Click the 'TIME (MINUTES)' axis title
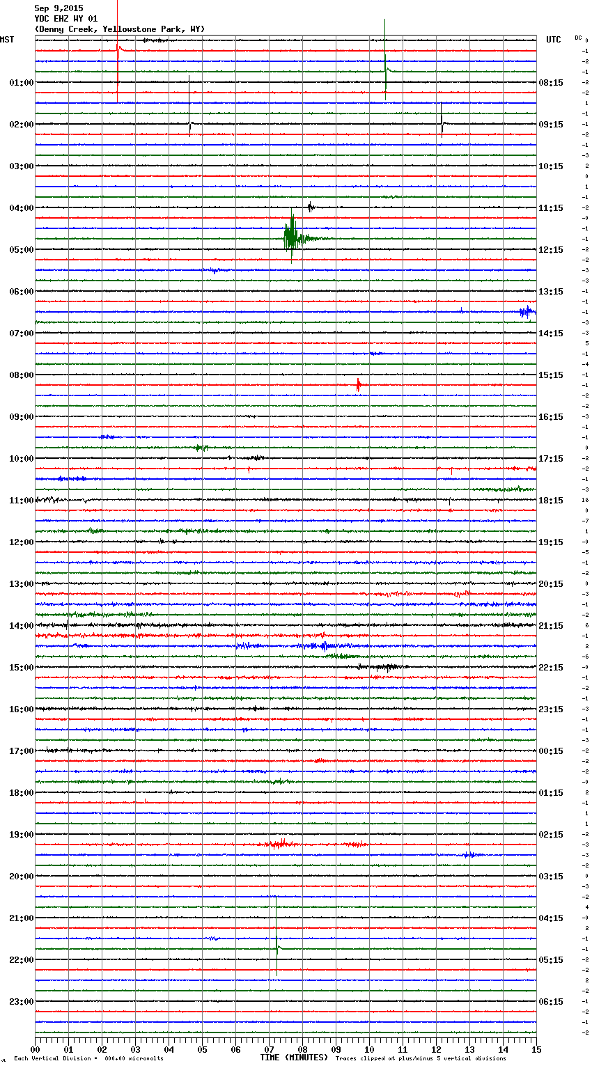592x1068 pixels. pyautogui.click(x=294, y=1058)
